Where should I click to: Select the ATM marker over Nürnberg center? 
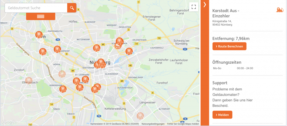click(101, 62)
